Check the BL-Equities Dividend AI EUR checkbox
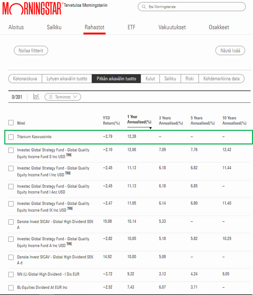Image resolution: width=253 pixels, height=295 pixels. tap(11, 288)
